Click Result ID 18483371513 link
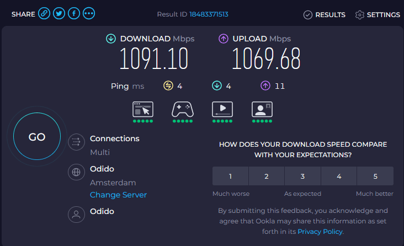Image resolution: width=404 pixels, height=246 pixels. (x=209, y=15)
